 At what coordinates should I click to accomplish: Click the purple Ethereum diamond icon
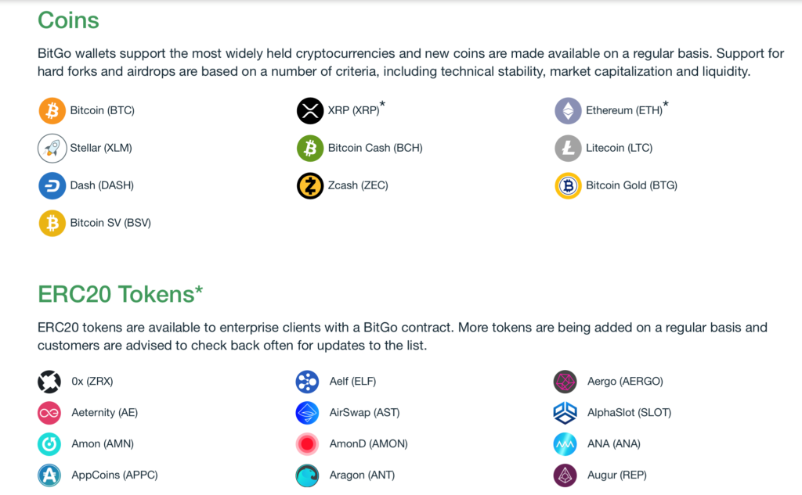[568, 111]
